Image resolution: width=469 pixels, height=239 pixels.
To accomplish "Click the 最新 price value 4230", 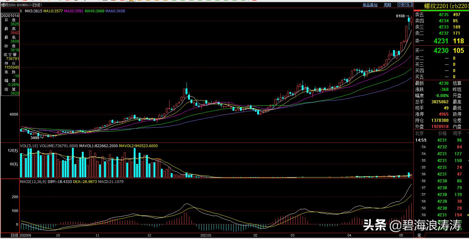I will (444, 83).
